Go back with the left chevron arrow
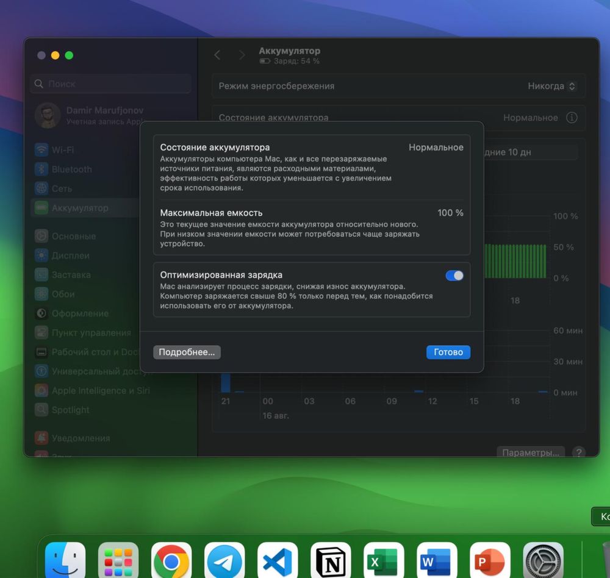 tap(218, 55)
